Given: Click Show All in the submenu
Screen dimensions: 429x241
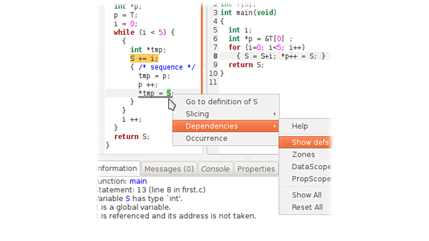Looking at the screenshot, I should point(306,195).
